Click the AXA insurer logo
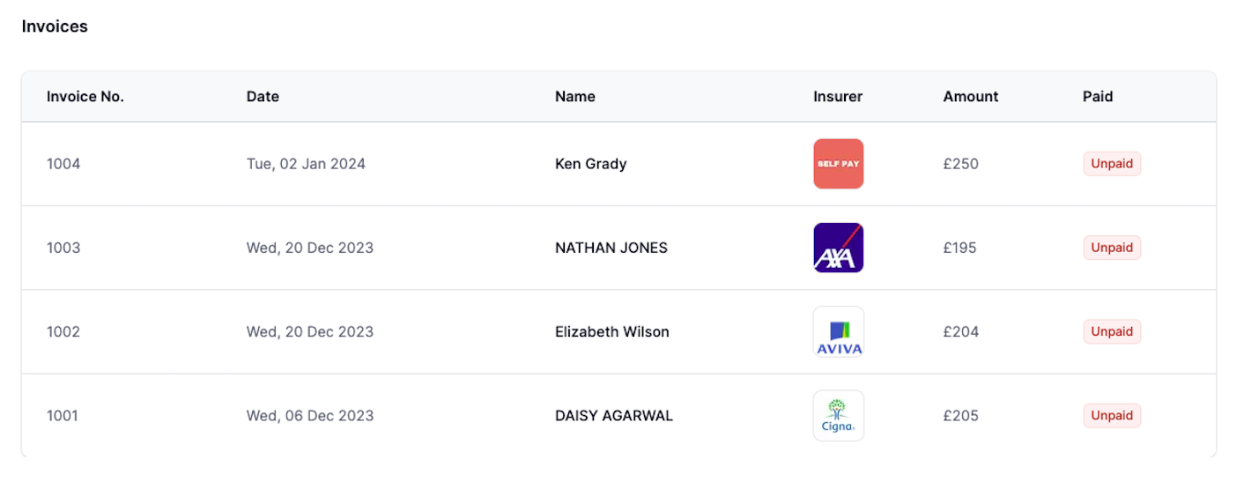 click(x=838, y=248)
